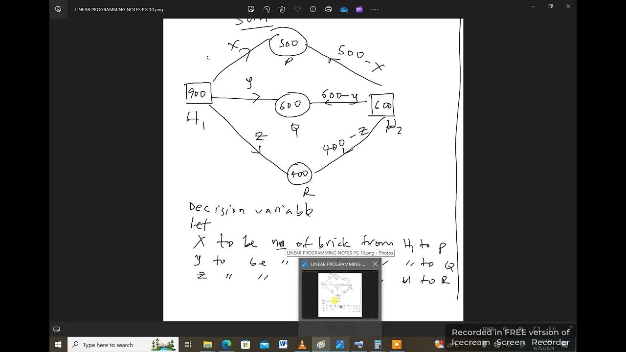Open the Calculator taskbar icon

378,345
